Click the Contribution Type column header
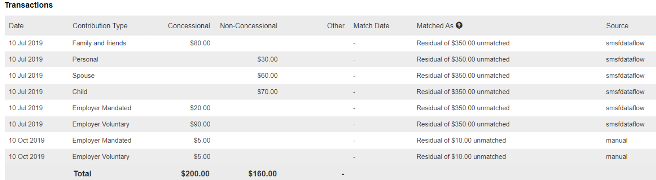Image resolution: width=656 pixels, height=180 pixels. click(100, 25)
